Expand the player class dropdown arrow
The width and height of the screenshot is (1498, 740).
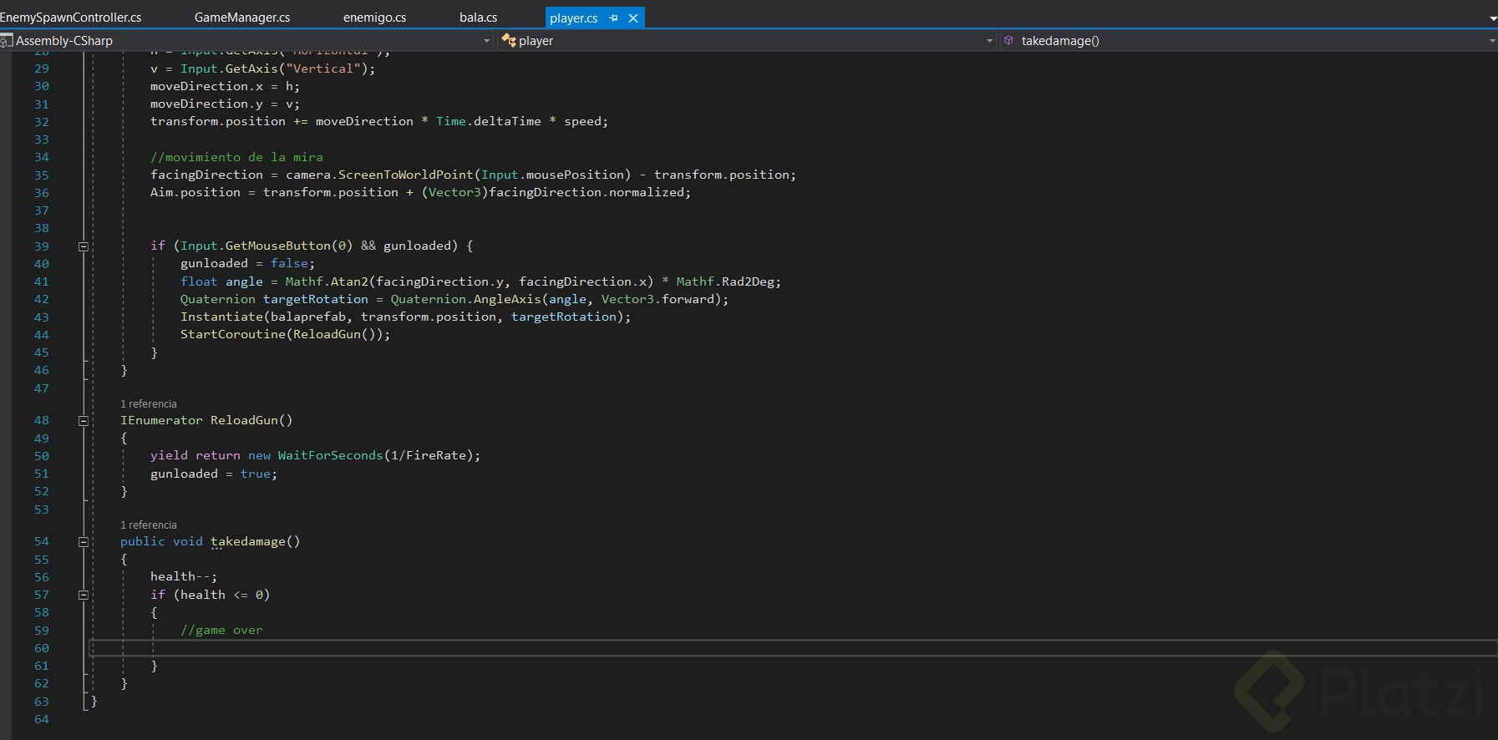[x=989, y=41]
